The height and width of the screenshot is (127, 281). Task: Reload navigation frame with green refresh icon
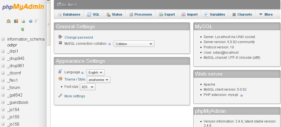(22, 29)
